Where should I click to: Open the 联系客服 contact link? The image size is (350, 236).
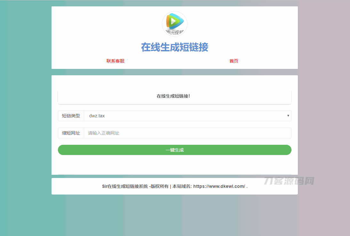[x=115, y=61]
